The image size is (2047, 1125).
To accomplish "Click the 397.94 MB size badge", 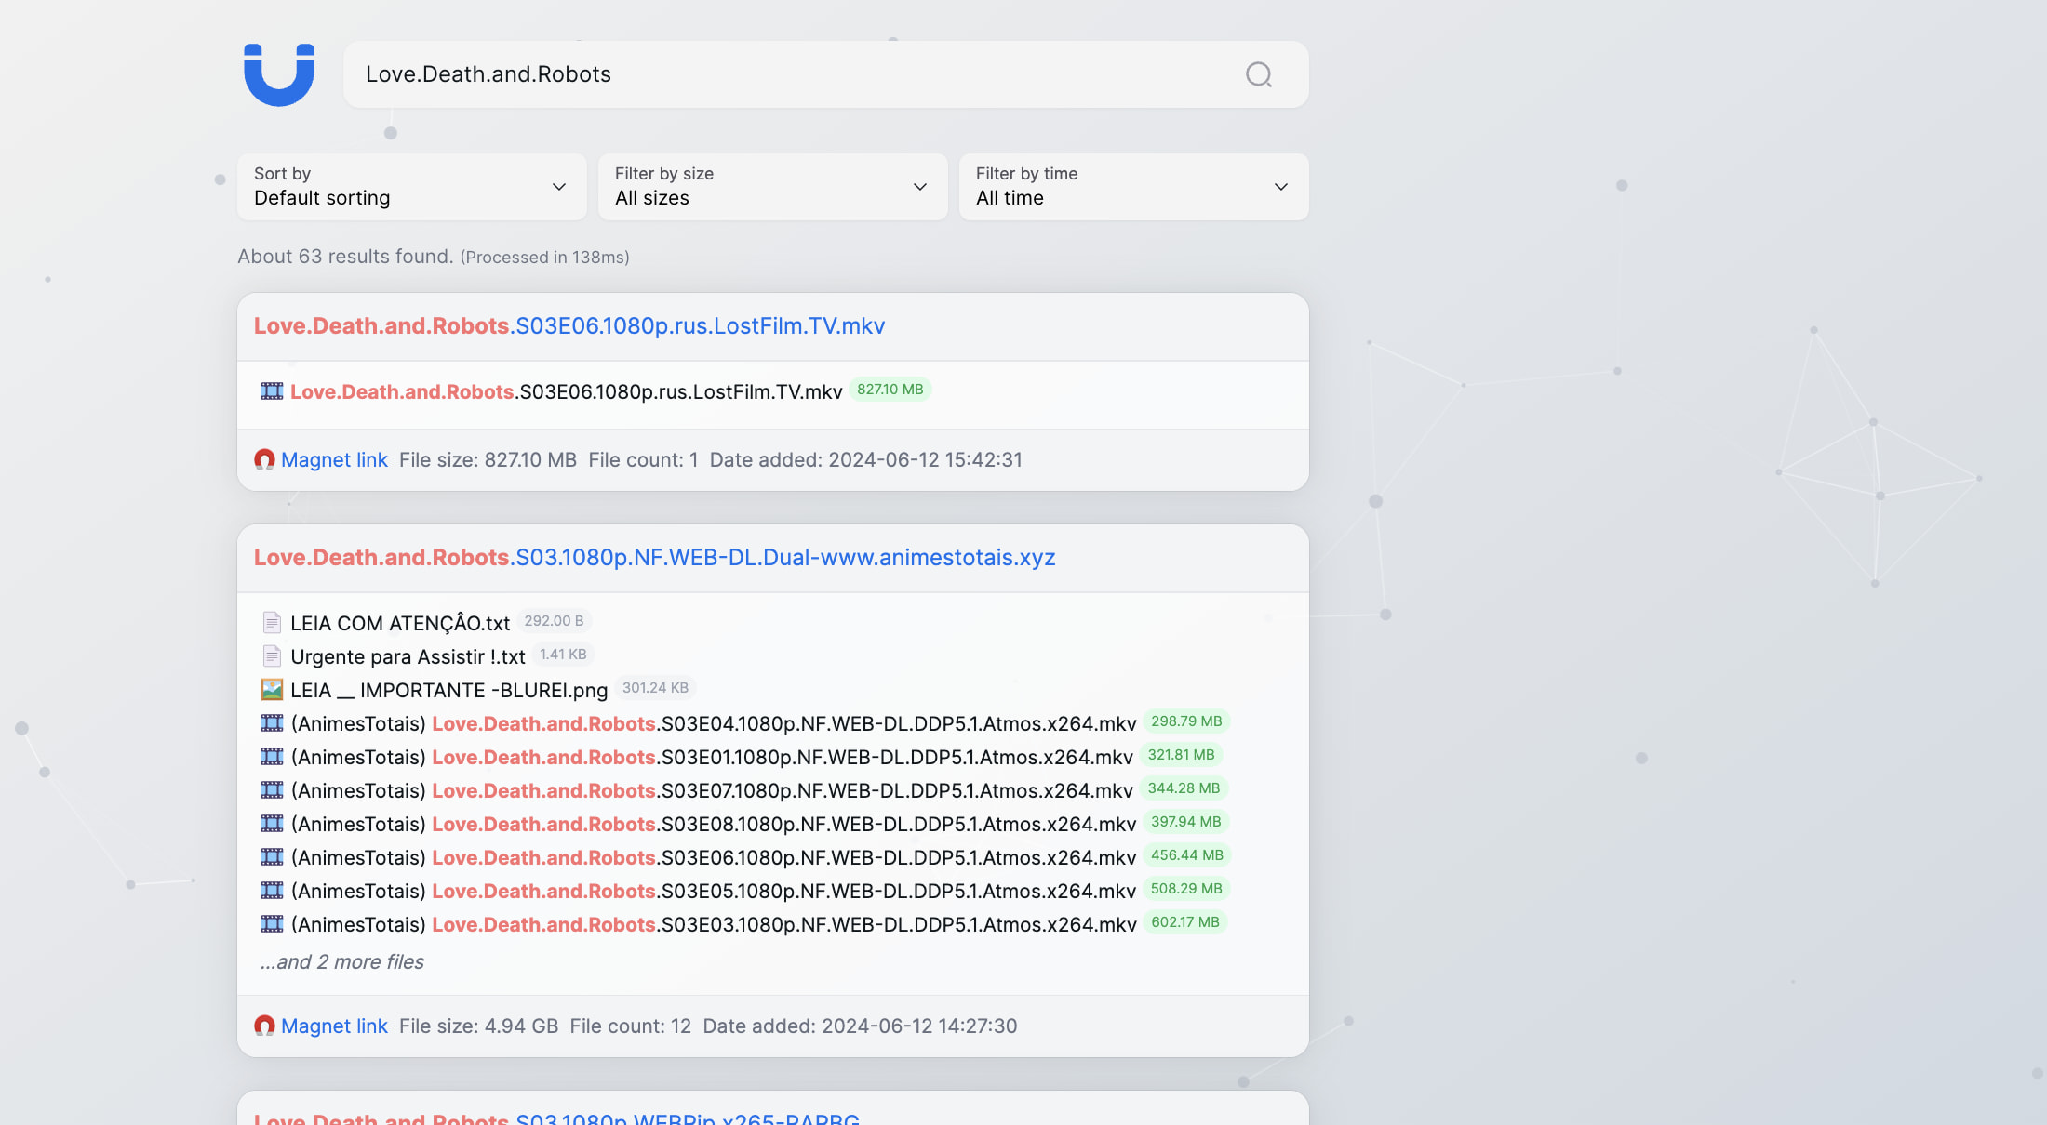I will click(x=1186, y=822).
